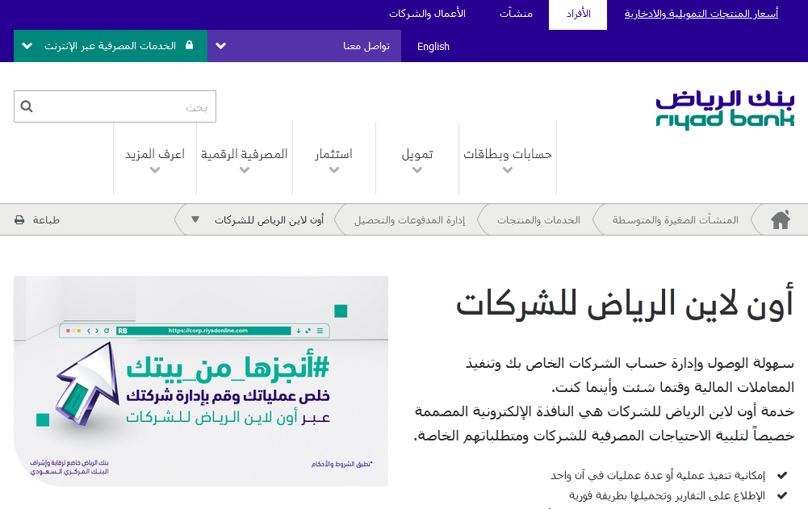Click the طباعة print link
The height and width of the screenshot is (509, 808).
click(46, 220)
